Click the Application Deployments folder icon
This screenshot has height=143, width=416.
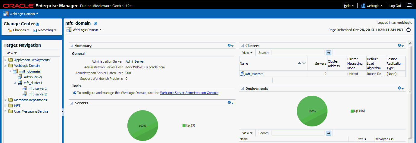11,60
